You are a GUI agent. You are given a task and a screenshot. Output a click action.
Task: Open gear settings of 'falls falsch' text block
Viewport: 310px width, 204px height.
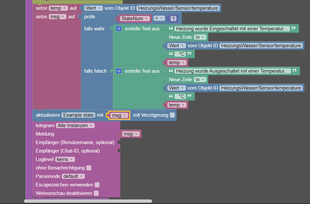119,71
